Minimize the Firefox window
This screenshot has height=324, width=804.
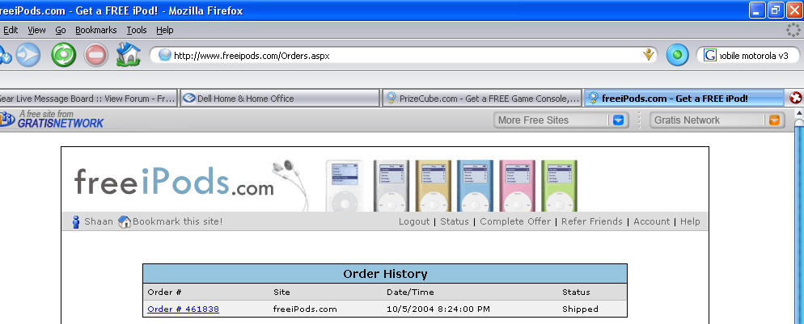757,11
